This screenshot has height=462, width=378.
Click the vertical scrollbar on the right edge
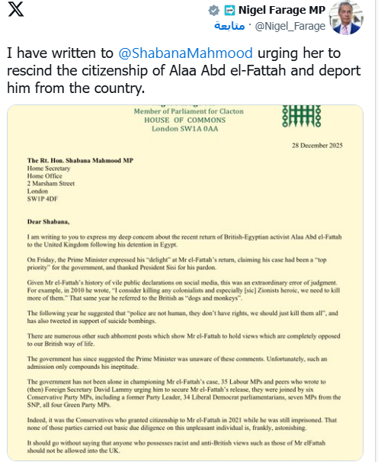click(x=376, y=231)
